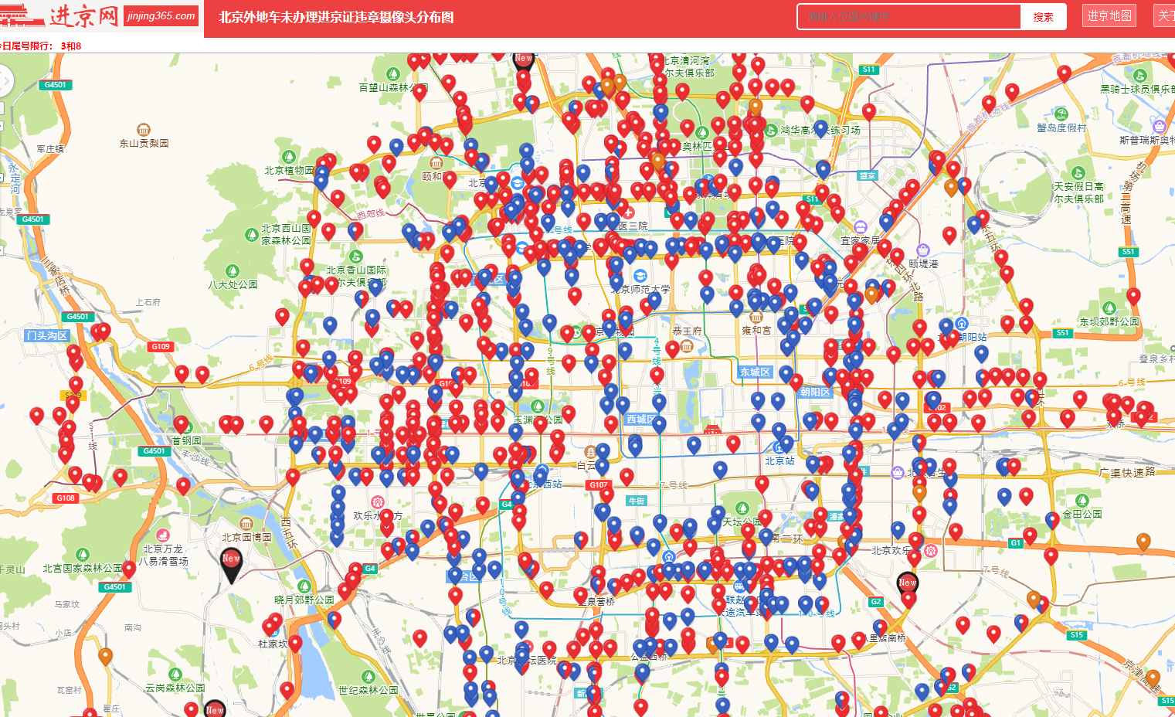Viewport: 1175px width, 717px height.
Task: Click the 今日尾号限行 3和8 notice
Action: (41, 46)
